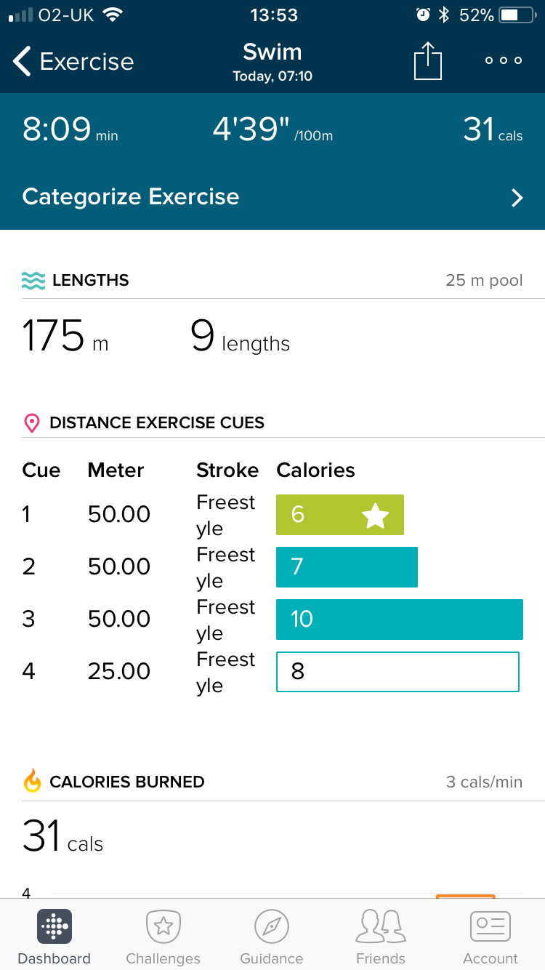The image size is (545, 970).
Task: Tap the teal 7-calorie bar
Action: pos(347,567)
